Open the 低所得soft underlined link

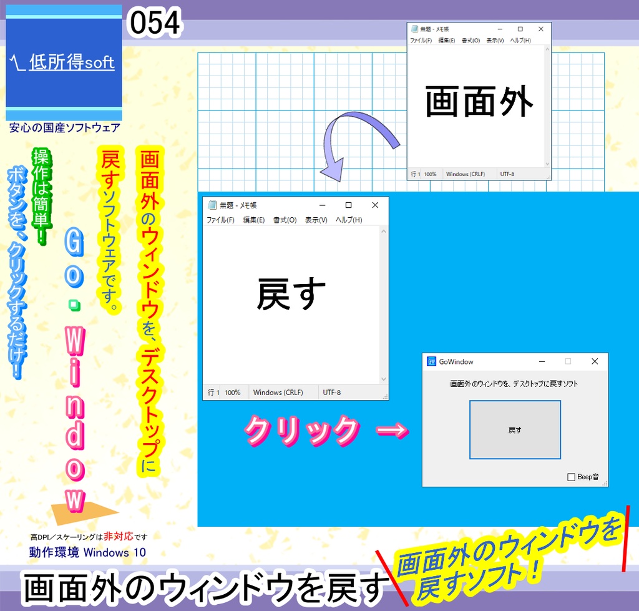[x=71, y=62]
